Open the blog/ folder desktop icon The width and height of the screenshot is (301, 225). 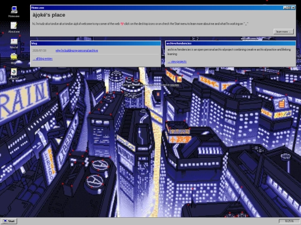[13, 58]
